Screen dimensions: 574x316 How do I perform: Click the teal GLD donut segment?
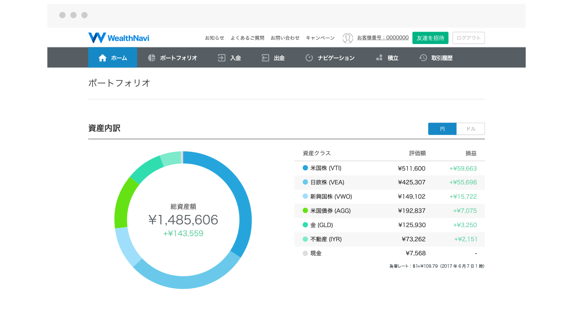click(146, 169)
